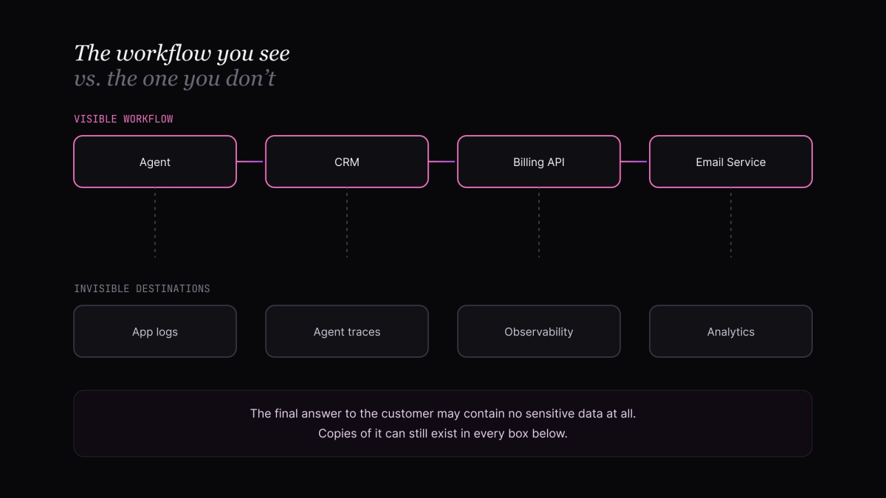886x498 pixels.
Task: Click the Billing API box
Action: pyautogui.click(x=539, y=162)
